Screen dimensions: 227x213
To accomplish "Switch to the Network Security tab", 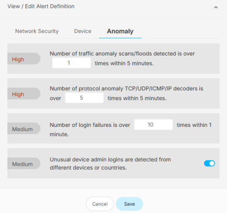I will [x=37, y=31].
